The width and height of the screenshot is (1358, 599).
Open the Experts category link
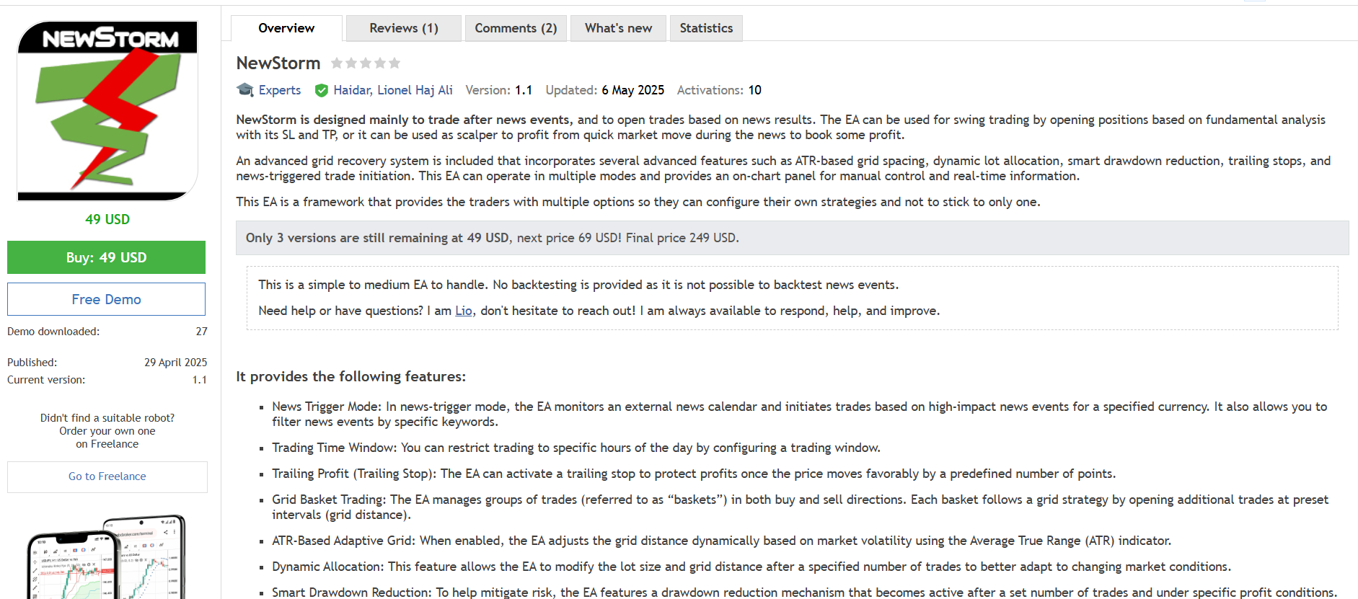click(280, 90)
